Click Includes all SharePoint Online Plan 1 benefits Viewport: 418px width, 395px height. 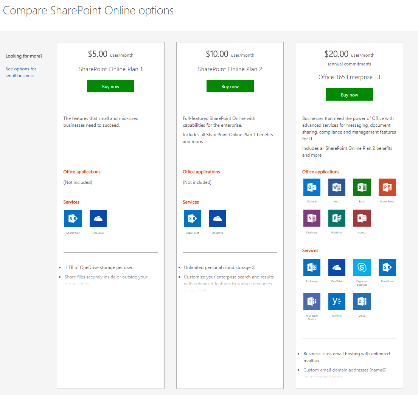(228, 138)
